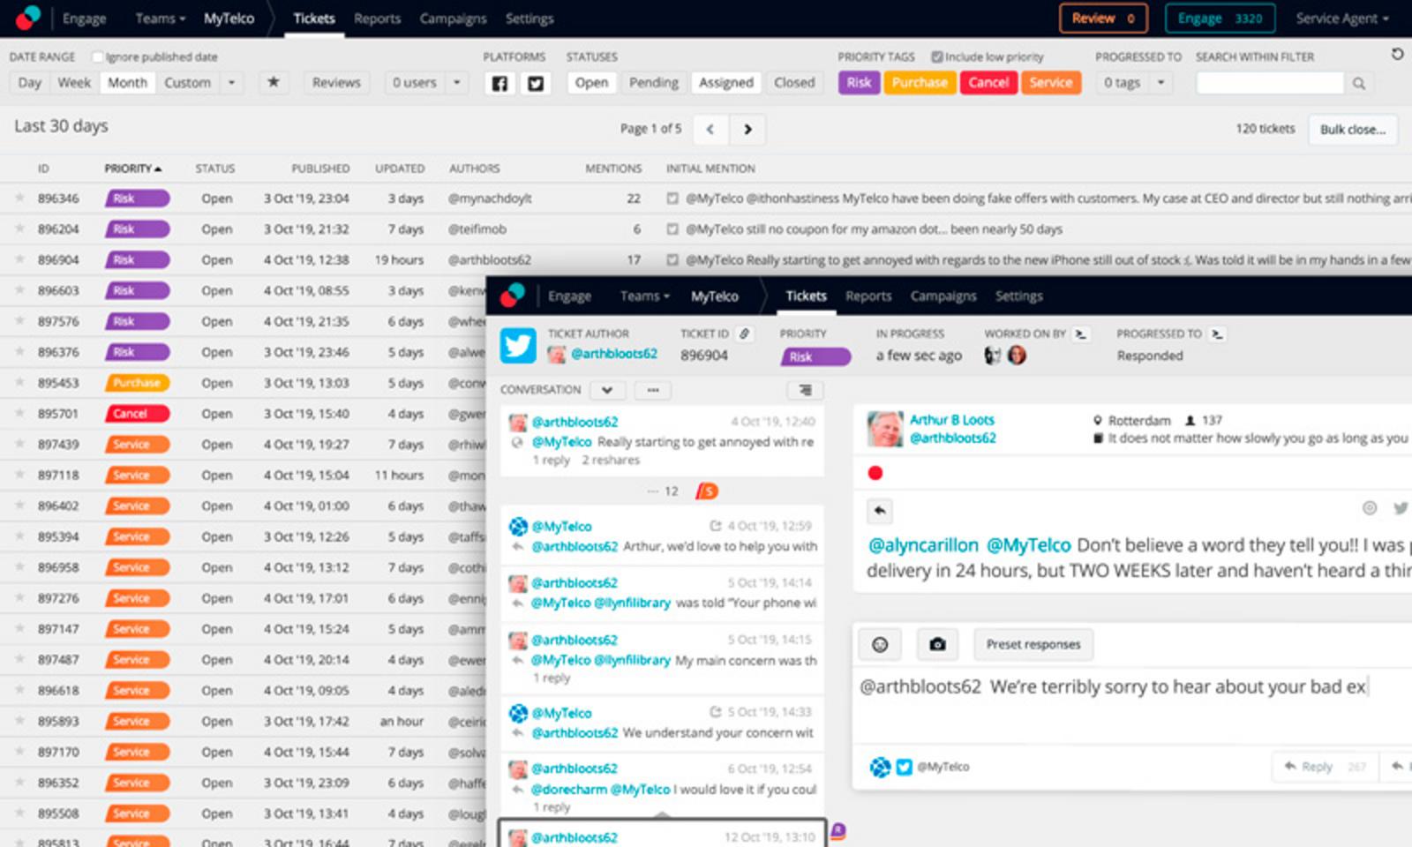Toggle conversation thread indent view
The image size is (1412, 847).
click(x=805, y=390)
